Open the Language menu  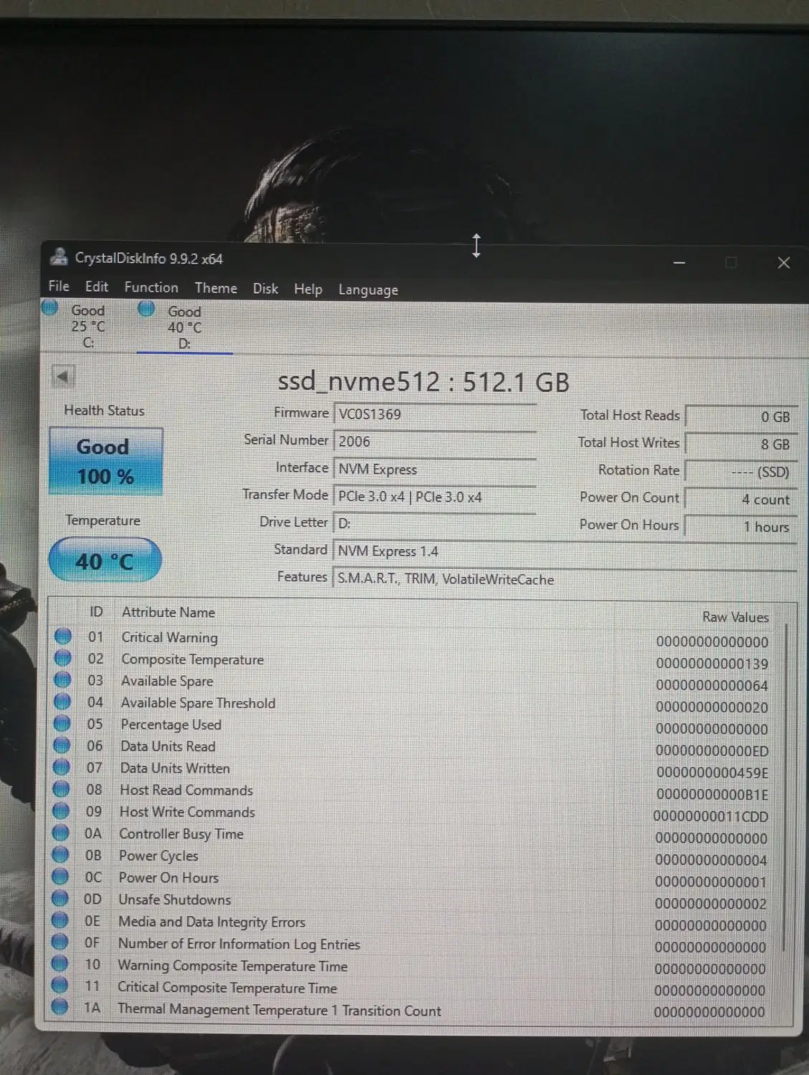click(368, 290)
